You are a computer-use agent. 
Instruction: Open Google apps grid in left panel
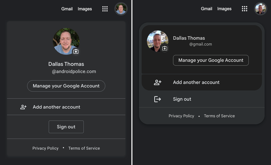(105, 9)
